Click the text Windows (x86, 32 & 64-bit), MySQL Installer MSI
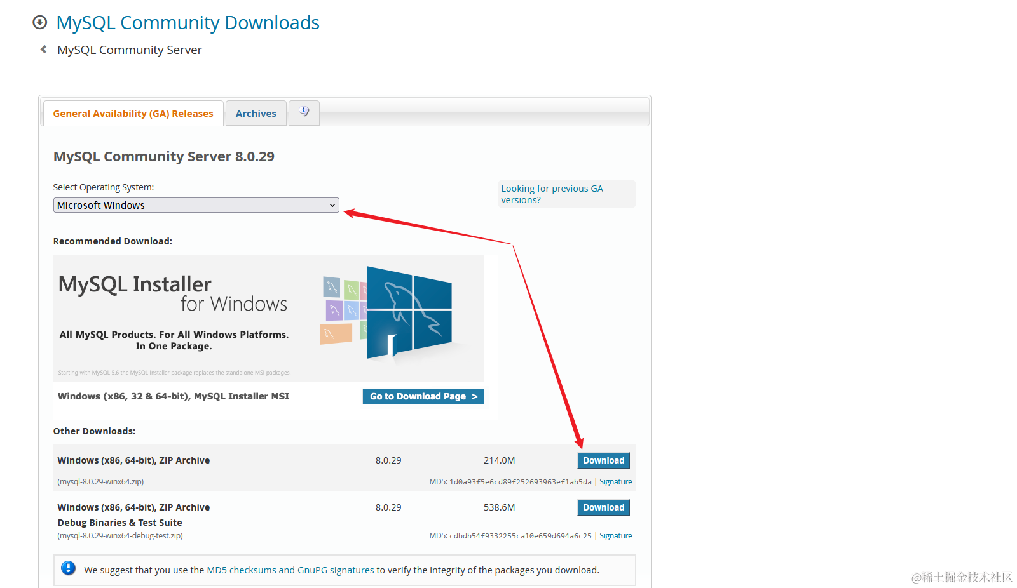This screenshot has width=1017, height=588. tap(174, 396)
